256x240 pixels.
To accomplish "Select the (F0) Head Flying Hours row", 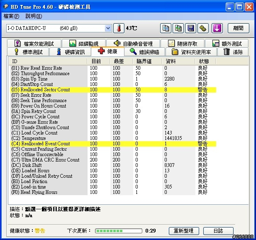I will [x=113, y=192].
